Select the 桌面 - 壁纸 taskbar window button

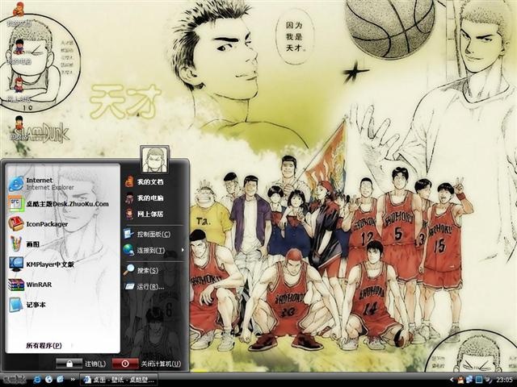(x=119, y=380)
